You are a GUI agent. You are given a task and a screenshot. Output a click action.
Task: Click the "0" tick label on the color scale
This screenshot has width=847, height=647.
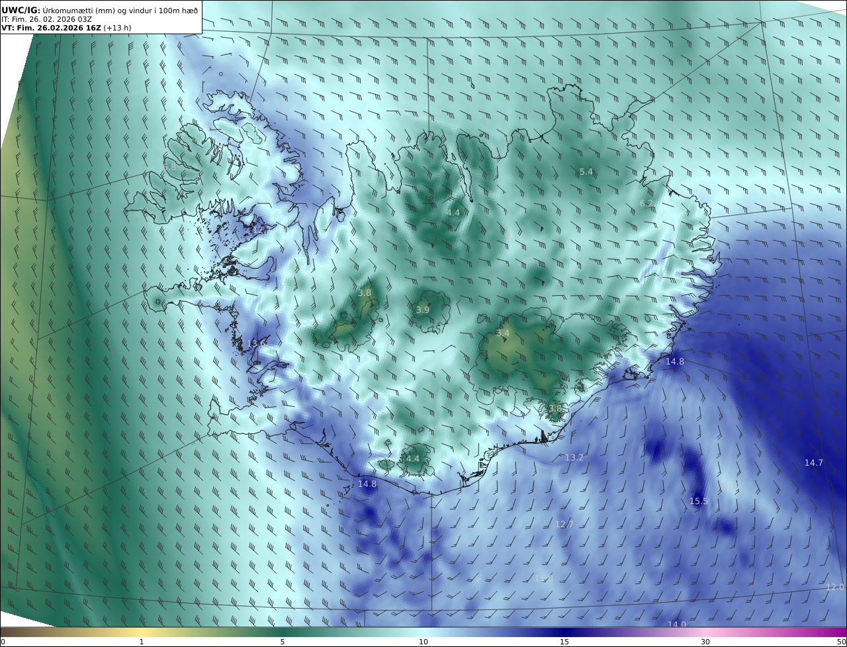point(3,642)
